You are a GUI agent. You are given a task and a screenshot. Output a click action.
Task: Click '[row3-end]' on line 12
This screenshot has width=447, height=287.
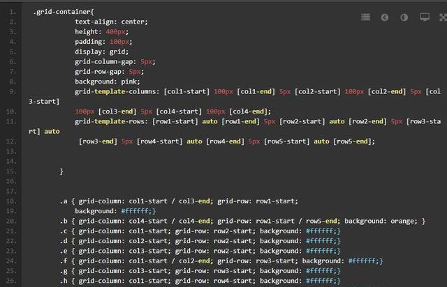[98, 141]
